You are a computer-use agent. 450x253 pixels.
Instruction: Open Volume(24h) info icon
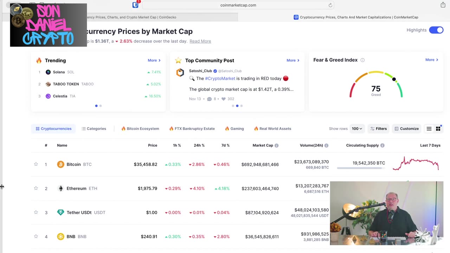pyautogui.click(x=327, y=145)
